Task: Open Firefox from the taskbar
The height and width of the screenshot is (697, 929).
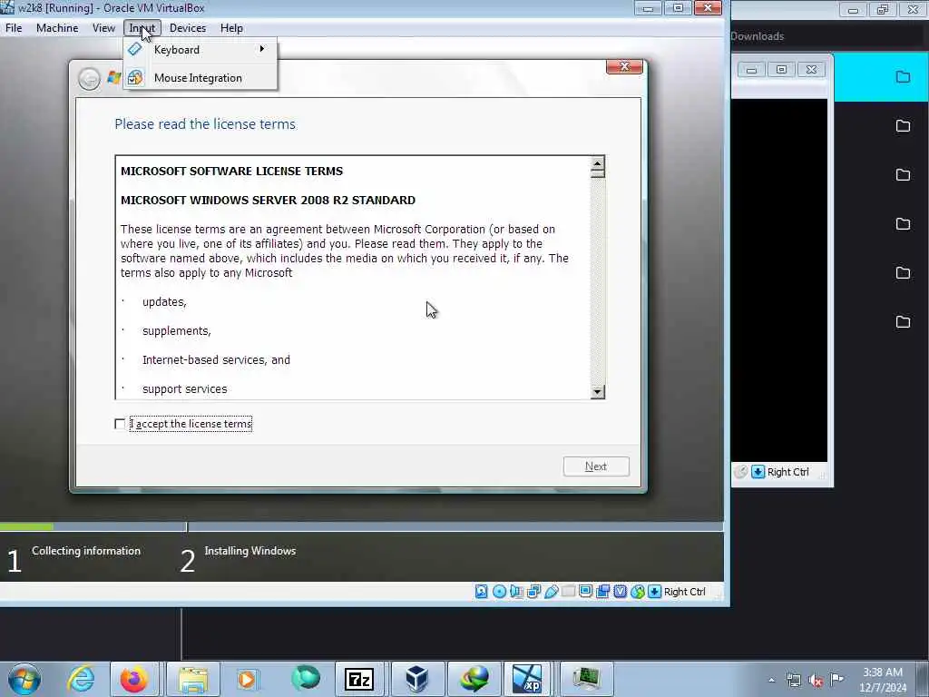Action: coord(134,679)
